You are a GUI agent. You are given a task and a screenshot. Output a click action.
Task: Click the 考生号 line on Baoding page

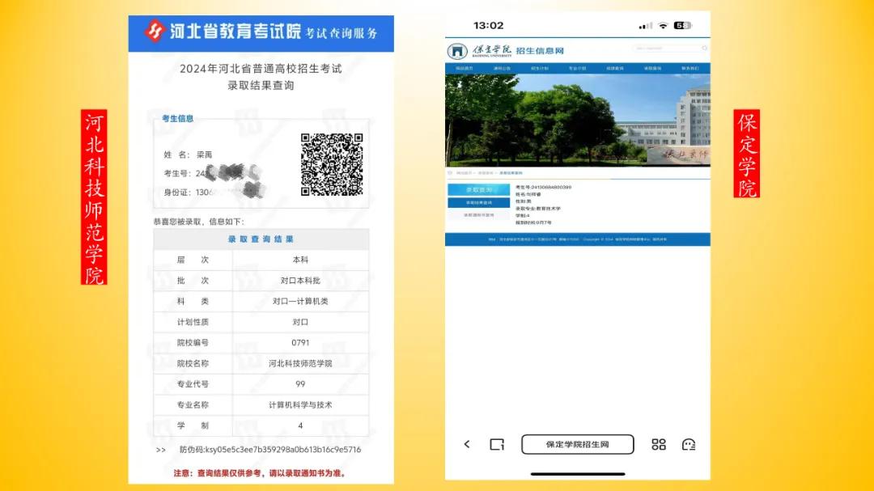point(544,188)
